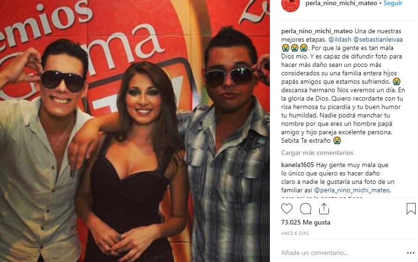Click the Sebita Te extraño caption text
The width and height of the screenshot is (418, 262).
[306, 140]
